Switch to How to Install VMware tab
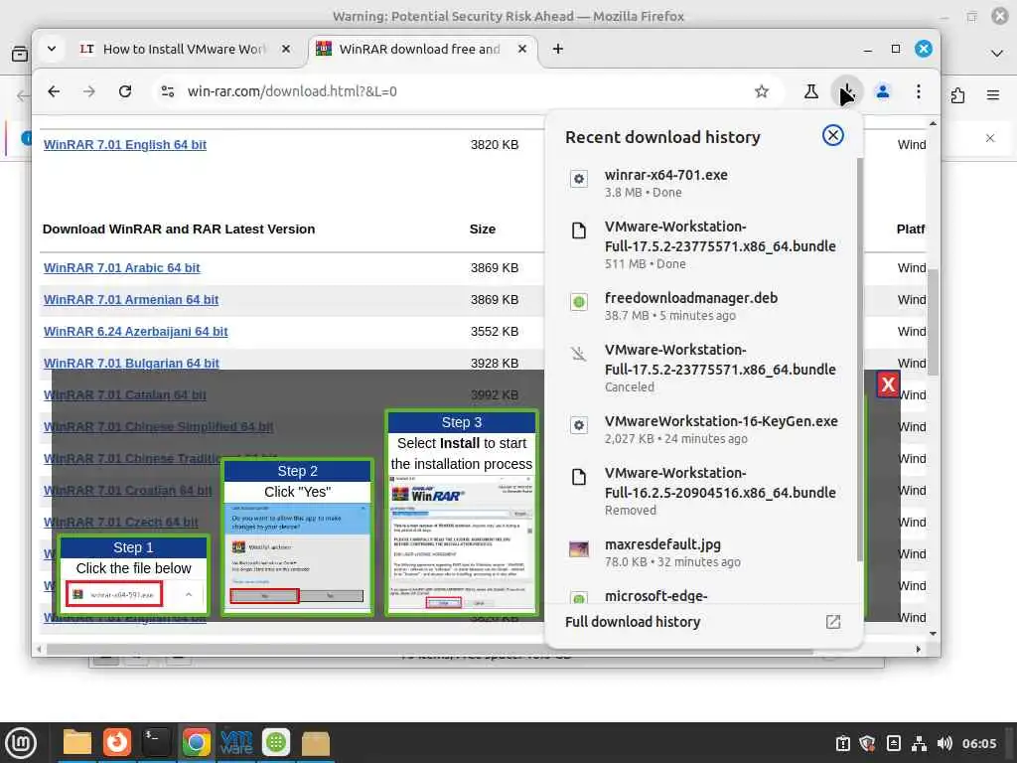 tap(184, 50)
